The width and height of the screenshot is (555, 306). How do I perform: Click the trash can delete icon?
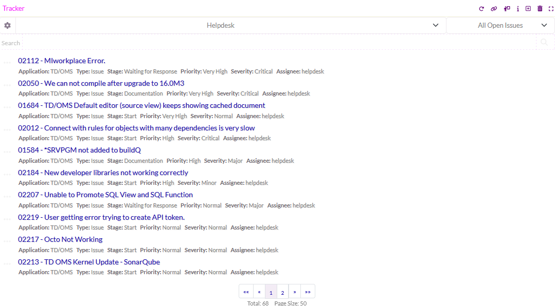540,9
